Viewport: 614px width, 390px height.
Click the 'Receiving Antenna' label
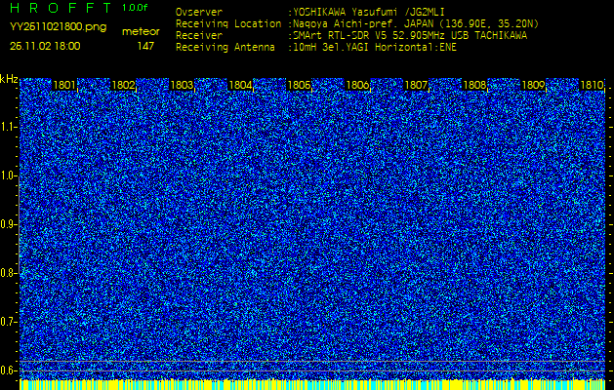coord(225,48)
